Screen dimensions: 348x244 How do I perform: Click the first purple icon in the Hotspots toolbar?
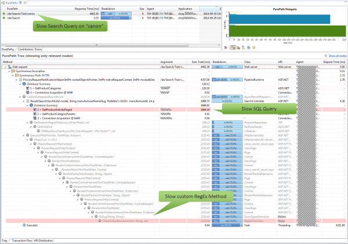point(226,48)
